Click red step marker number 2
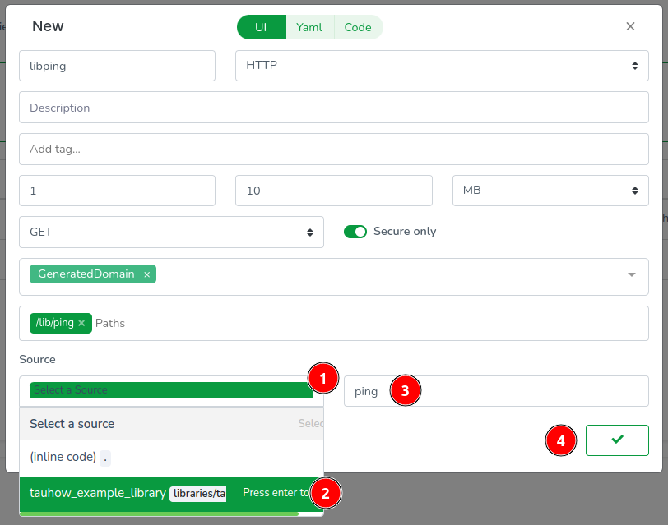This screenshot has height=525, width=668. pyautogui.click(x=326, y=493)
